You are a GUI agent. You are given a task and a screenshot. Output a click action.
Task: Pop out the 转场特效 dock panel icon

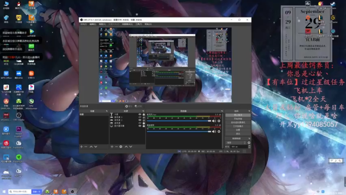click(x=250, y=139)
